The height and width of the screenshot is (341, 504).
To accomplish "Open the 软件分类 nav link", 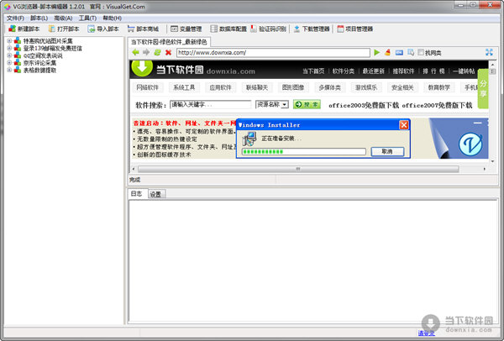I will [x=344, y=71].
